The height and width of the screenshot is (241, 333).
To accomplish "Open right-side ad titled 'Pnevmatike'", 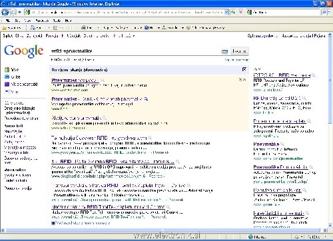I will pyautogui.click(x=266, y=144).
